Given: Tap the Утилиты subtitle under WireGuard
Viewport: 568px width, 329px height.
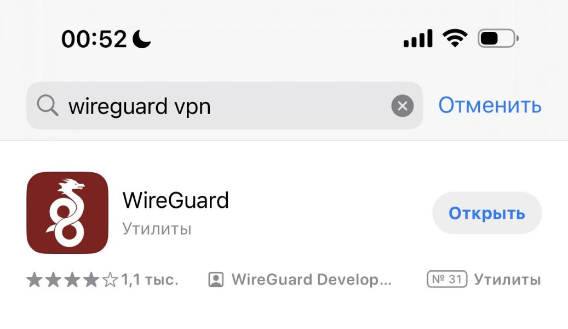Looking at the screenshot, I should pyautogui.click(x=157, y=229).
